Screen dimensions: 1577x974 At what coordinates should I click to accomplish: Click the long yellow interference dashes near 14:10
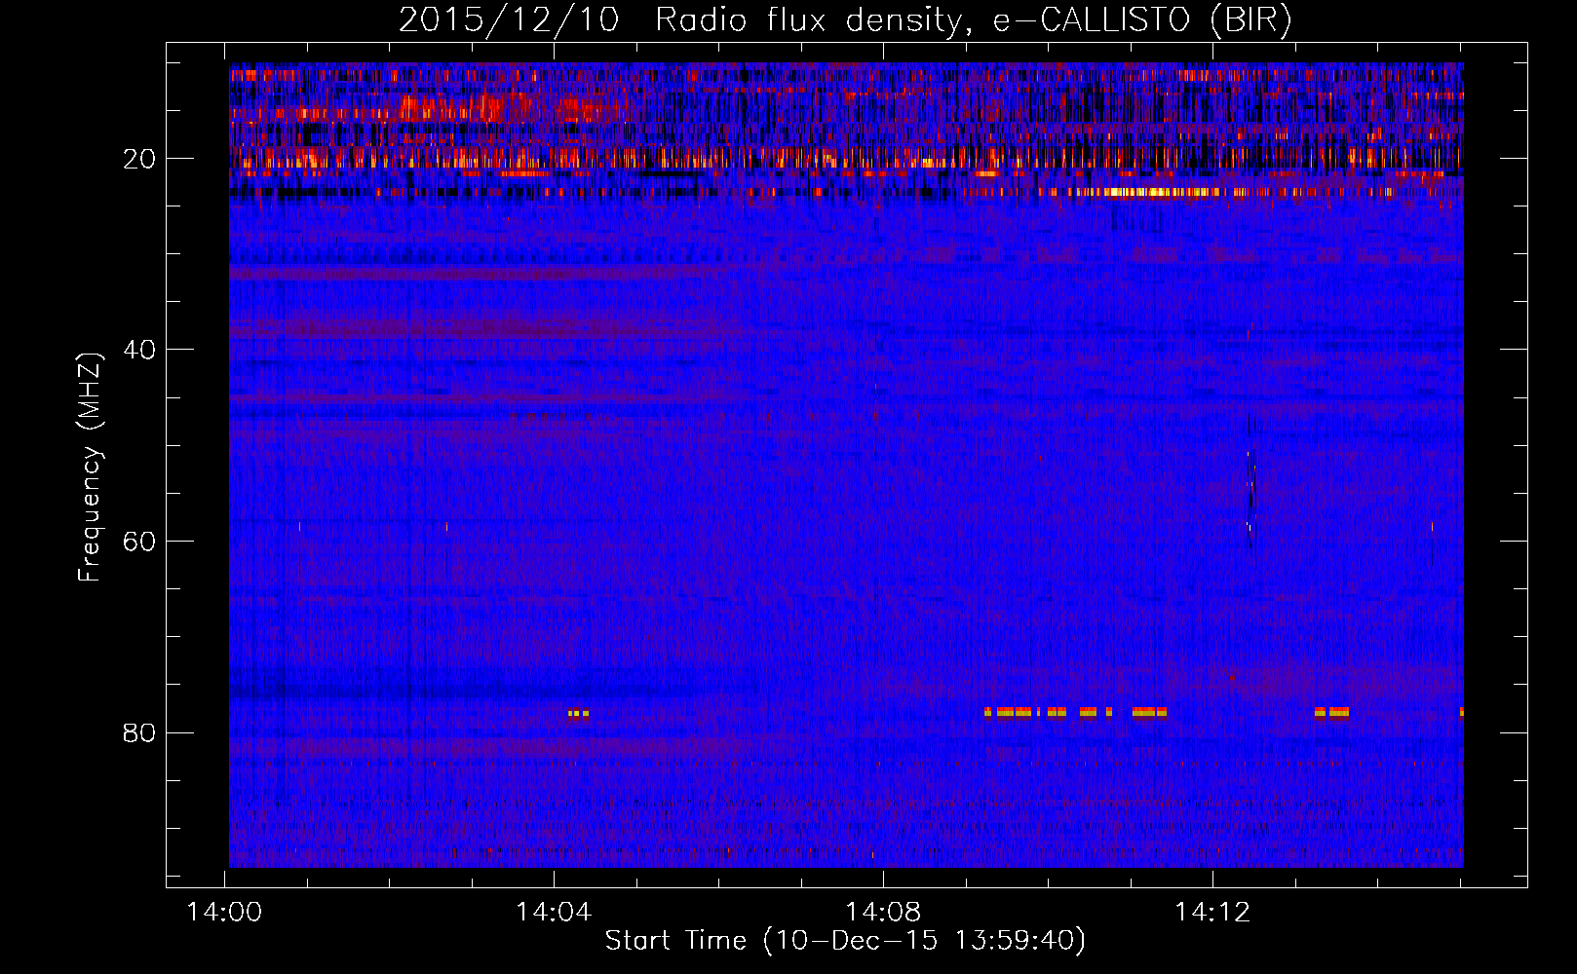(1075, 712)
